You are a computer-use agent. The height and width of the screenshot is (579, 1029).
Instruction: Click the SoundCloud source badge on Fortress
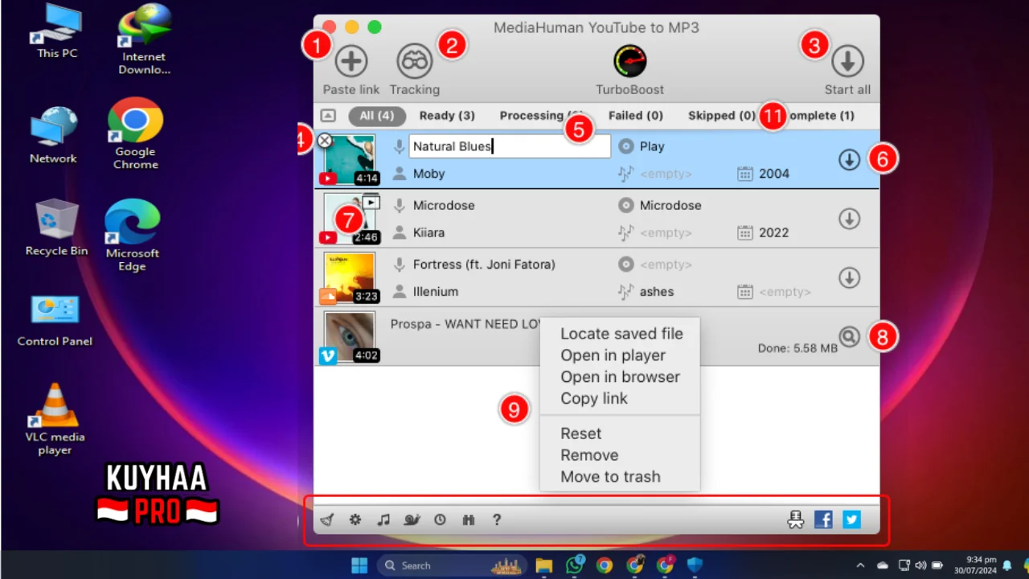click(x=328, y=296)
